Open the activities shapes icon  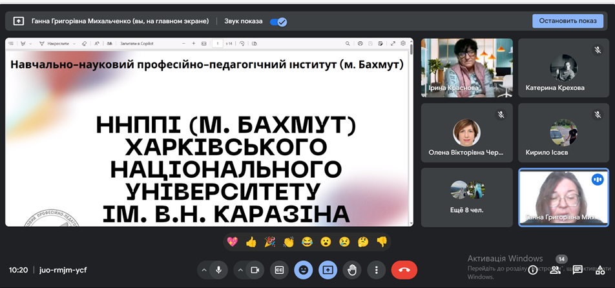600,269
